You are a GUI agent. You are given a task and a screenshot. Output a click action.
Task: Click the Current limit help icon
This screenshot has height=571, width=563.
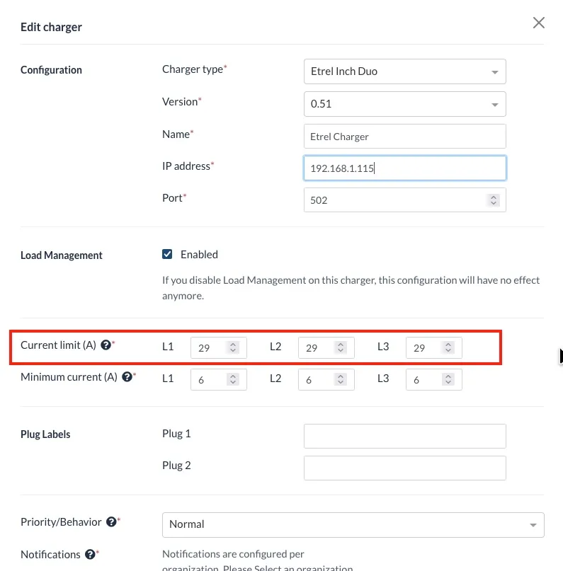(106, 345)
